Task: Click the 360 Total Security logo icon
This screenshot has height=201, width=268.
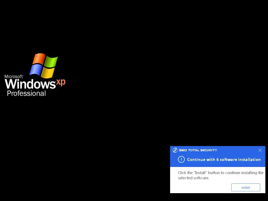Action: coord(175,150)
